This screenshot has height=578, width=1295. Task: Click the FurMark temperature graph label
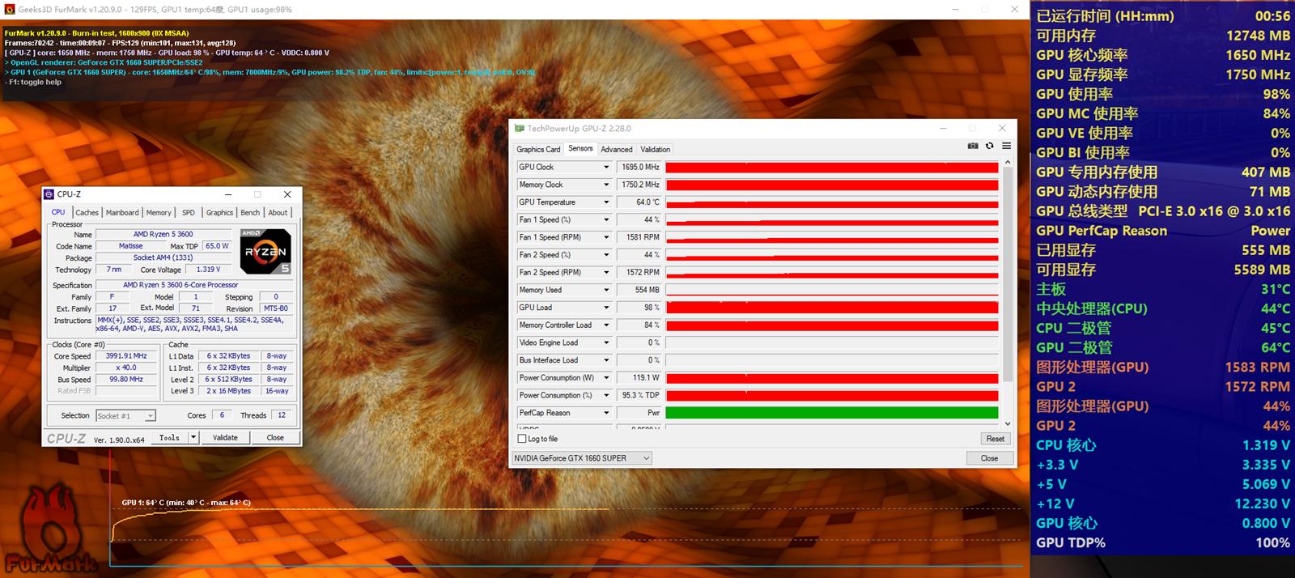(186, 503)
